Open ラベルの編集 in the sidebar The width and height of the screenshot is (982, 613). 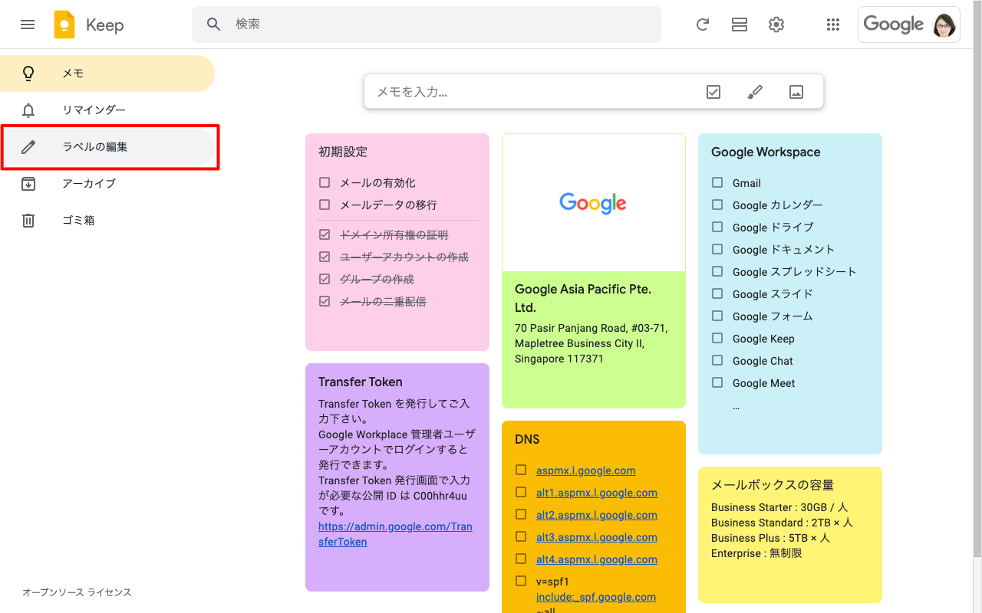coord(107,147)
